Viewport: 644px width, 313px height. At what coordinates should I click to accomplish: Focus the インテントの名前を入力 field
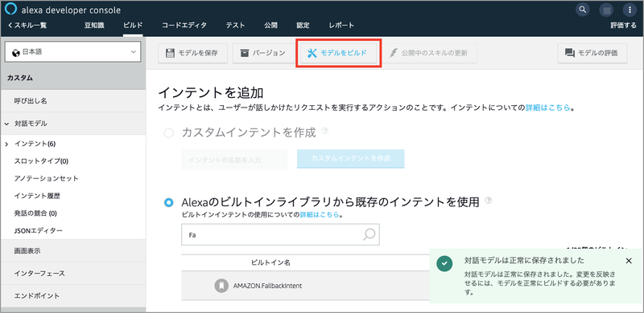[x=234, y=160]
